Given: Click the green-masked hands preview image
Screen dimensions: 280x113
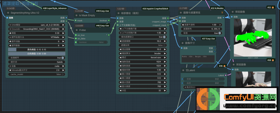Looking at the screenshot, I should (253, 38).
